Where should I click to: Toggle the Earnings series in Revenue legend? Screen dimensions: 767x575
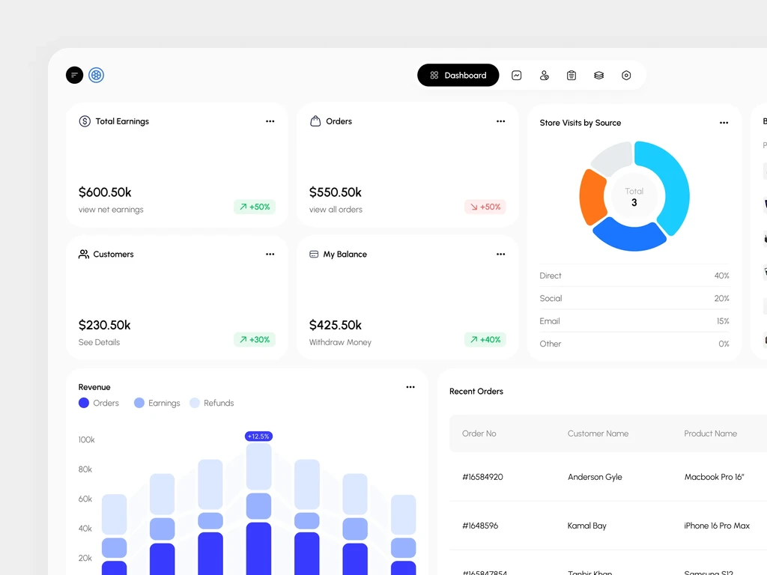[x=157, y=403]
